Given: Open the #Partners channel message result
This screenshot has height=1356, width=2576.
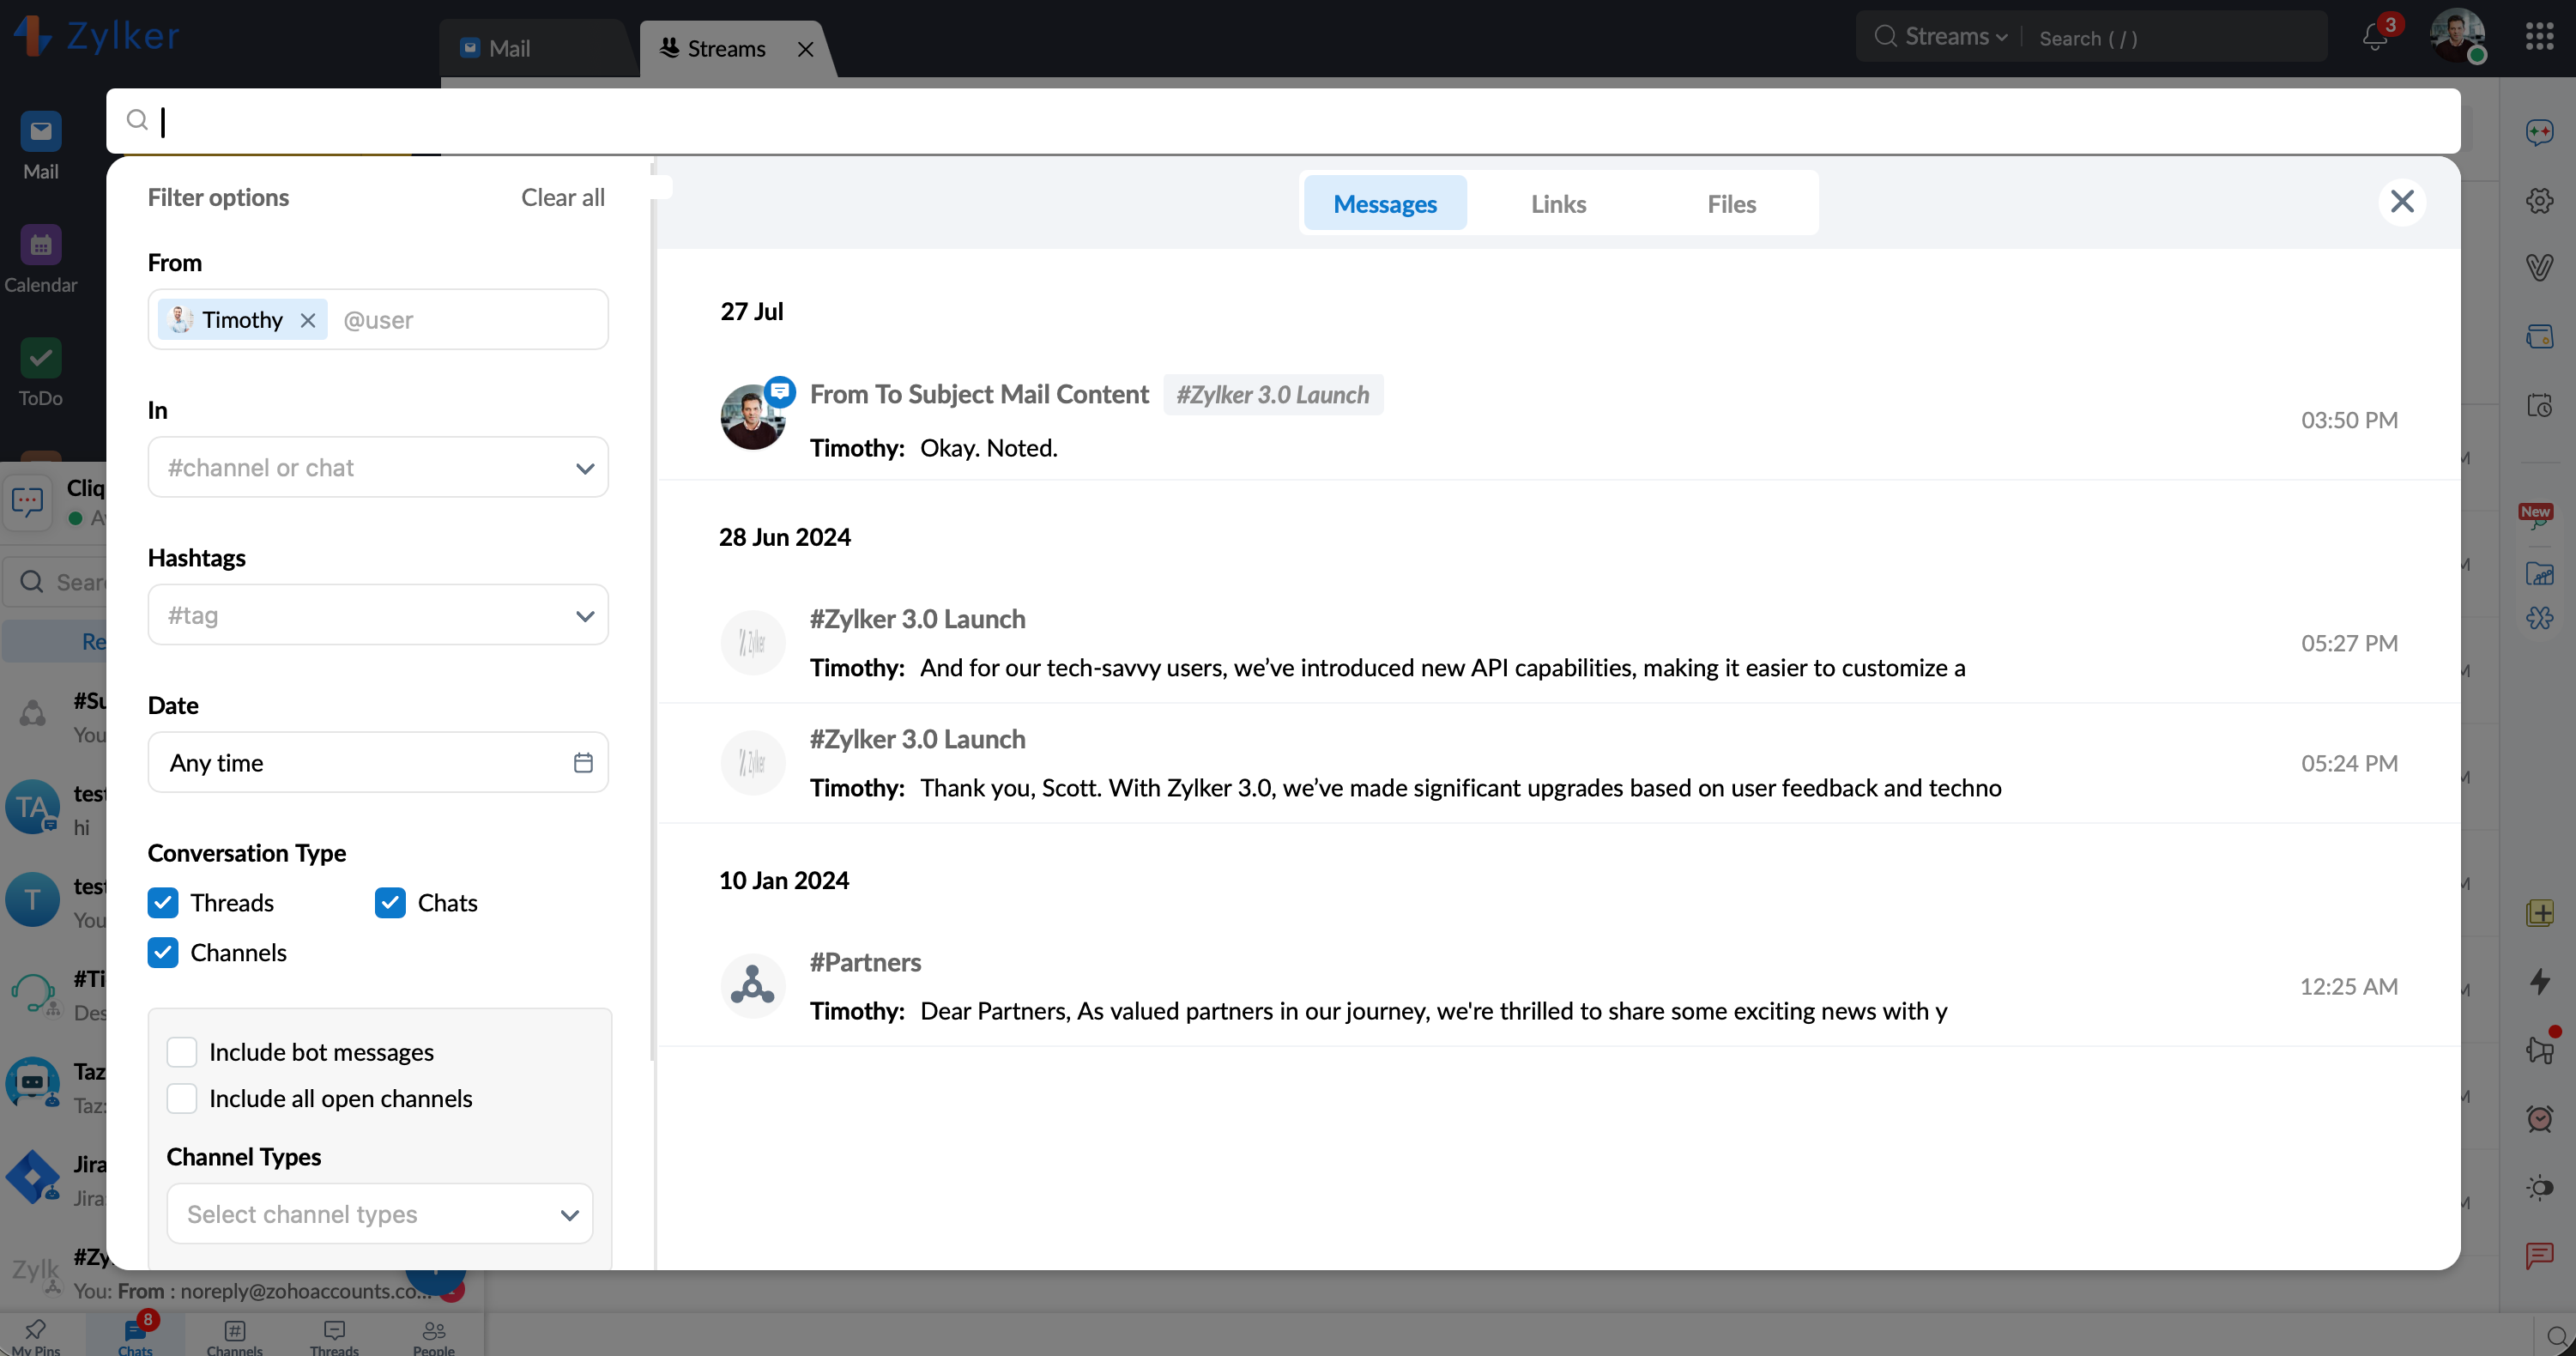Looking at the screenshot, I should [1559, 986].
